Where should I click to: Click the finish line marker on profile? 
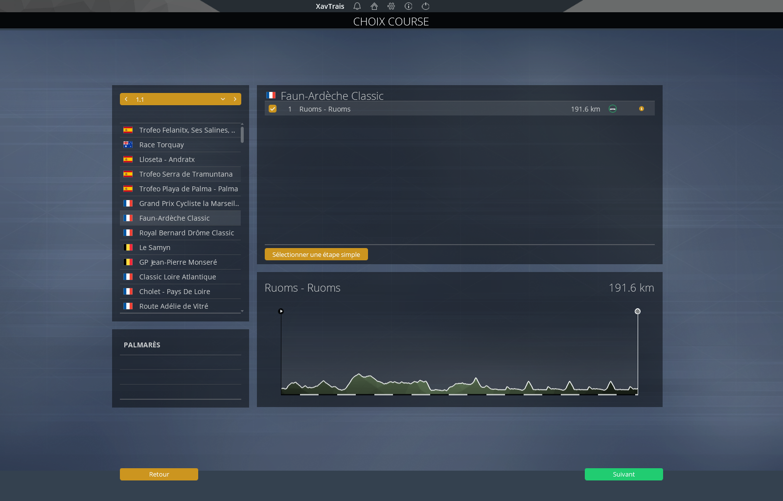(638, 311)
